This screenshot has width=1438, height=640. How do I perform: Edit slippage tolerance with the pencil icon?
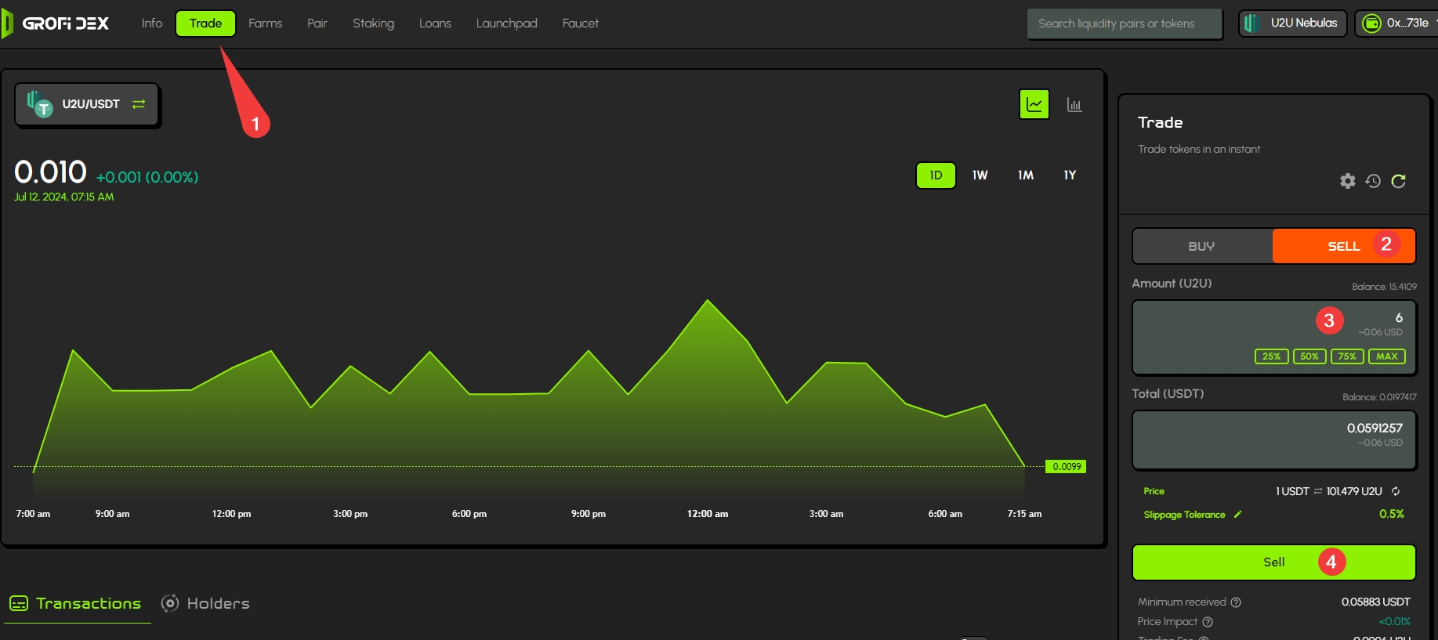click(1238, 515)
